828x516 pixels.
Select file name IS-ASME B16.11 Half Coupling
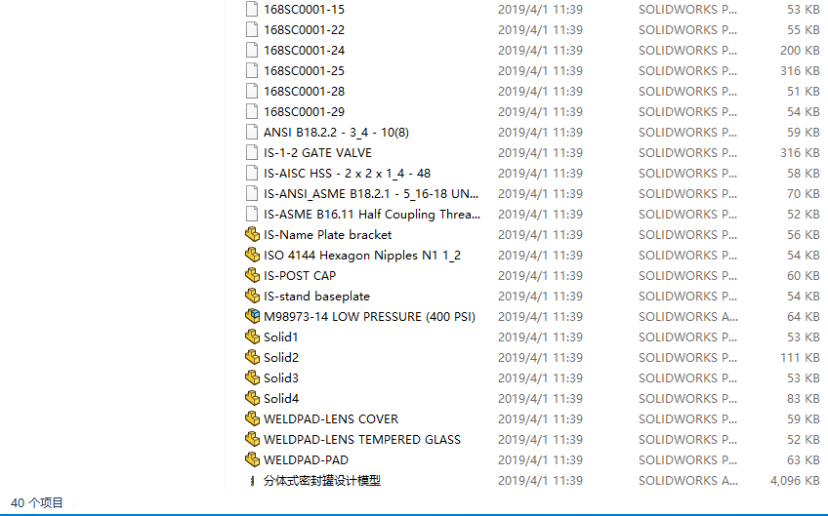[372, 215]
